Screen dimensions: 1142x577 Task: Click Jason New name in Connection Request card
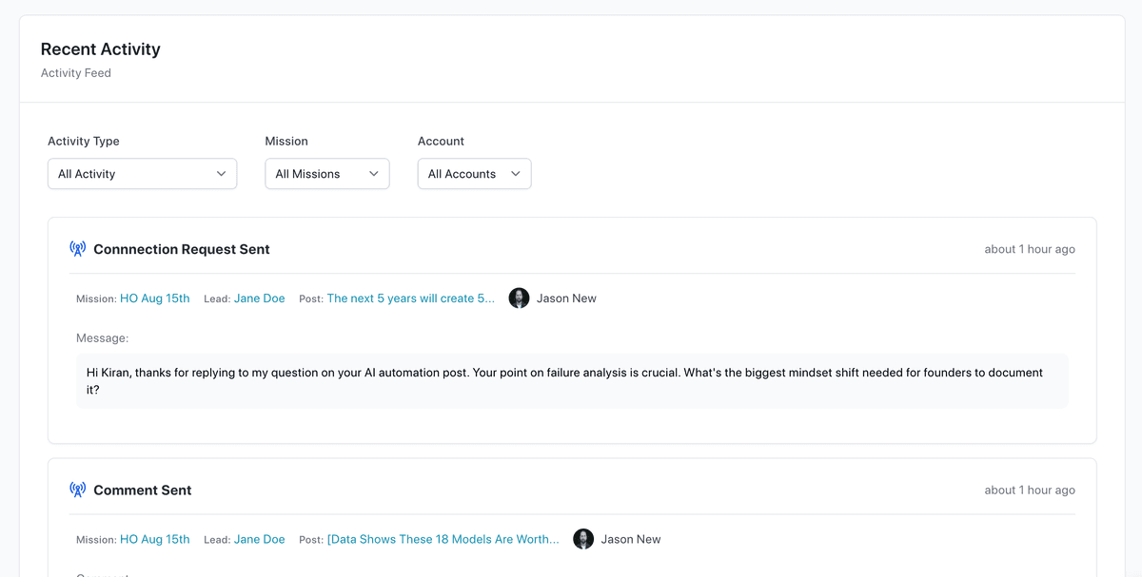pos(566,298)
